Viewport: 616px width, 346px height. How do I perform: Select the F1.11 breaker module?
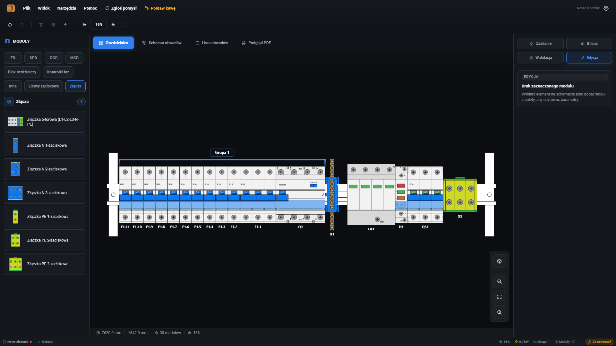pyautogui.click(x=125, y=194)
